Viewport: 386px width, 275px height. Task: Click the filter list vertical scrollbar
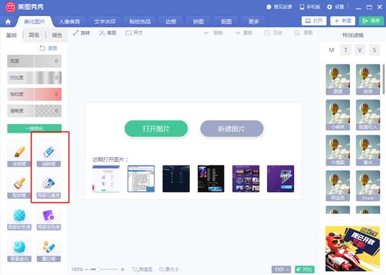point(383,79)
